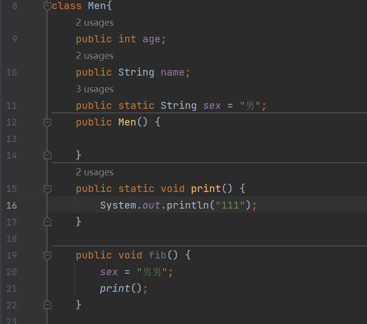The width and height of the screenshot is (367, 324).
Task: Open the 2 usages hint above print method
Action: (94, 172)
